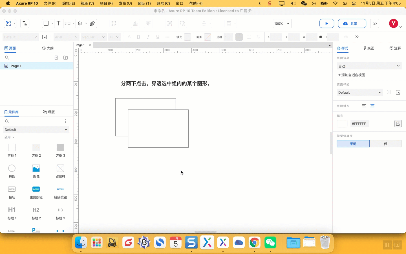Close the Page 1 canvas tab

pyautogui.click(x=90, y=45)
